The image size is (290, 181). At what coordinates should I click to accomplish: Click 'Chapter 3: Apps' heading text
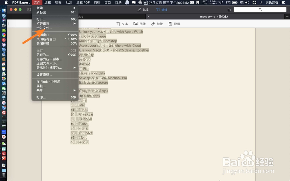pyautogui.click(x=93, y=91)
